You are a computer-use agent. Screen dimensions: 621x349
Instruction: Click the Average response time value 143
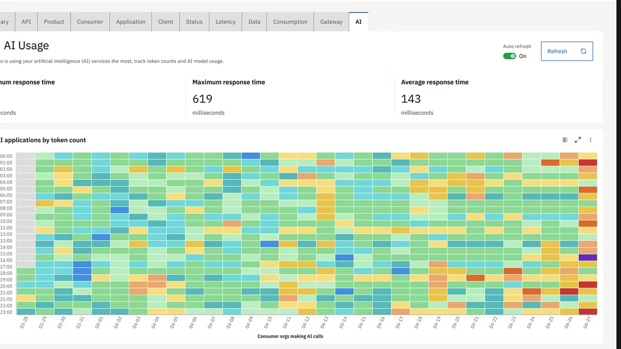pyautogui.click(x=411, y=99)
